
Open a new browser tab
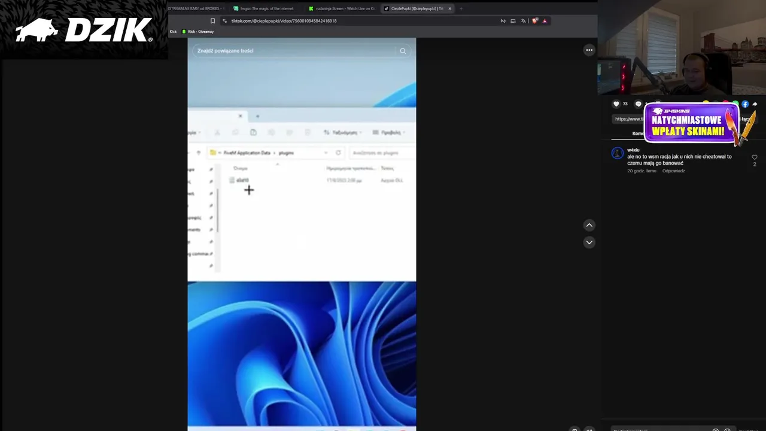pyautogui.click(x=461, y=8)
